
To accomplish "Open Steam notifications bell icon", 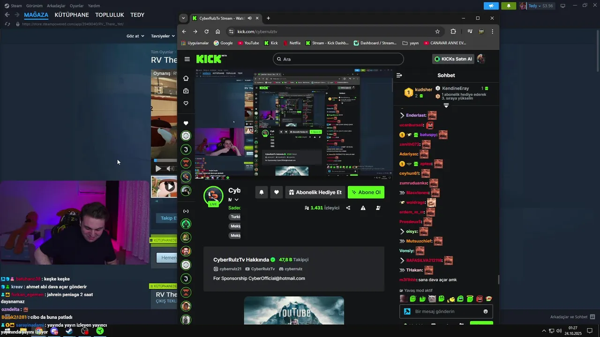I will pyautogui.click(x=509, y=6).
